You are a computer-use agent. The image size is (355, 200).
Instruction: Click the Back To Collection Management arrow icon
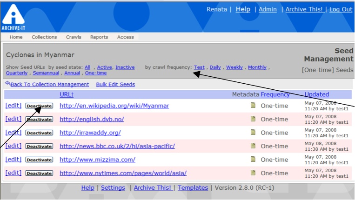pos(7,84)
